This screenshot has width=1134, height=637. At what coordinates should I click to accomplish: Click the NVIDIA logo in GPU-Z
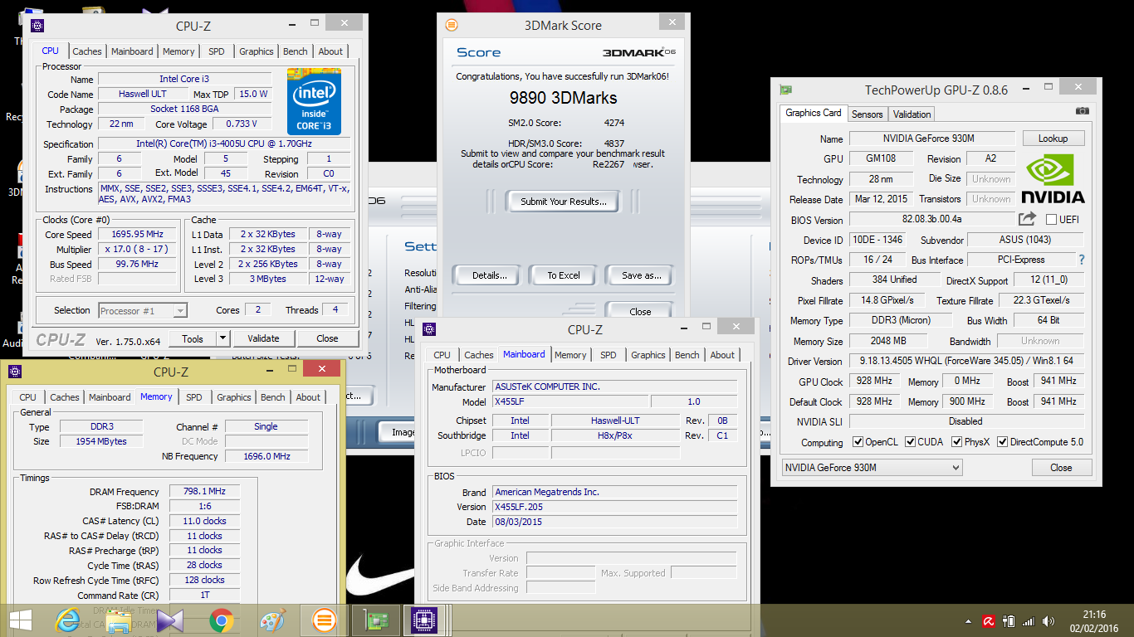coord(1053,179)
